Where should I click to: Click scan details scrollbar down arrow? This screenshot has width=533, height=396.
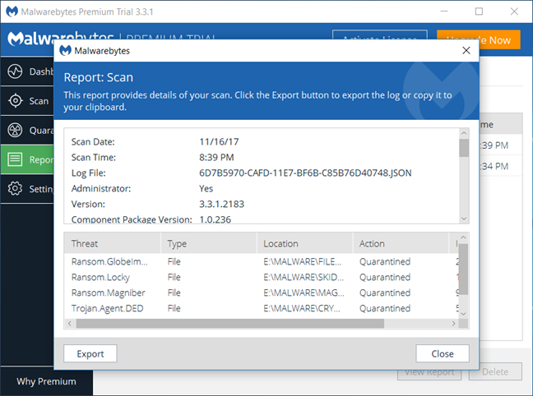(x=464, y=219)
